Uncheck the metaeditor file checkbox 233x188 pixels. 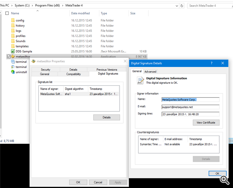point(9,56)
